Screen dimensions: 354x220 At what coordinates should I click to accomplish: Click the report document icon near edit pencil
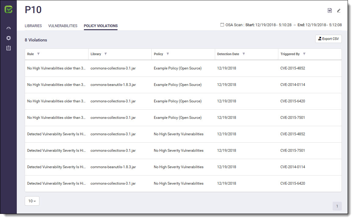[x=330, y=10]
